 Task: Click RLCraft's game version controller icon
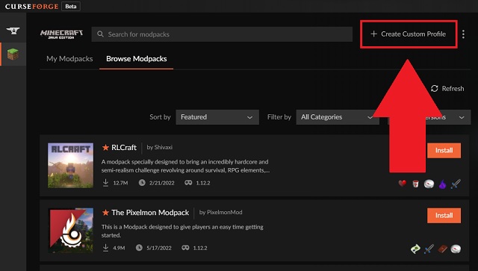click(x=188, y=183)
